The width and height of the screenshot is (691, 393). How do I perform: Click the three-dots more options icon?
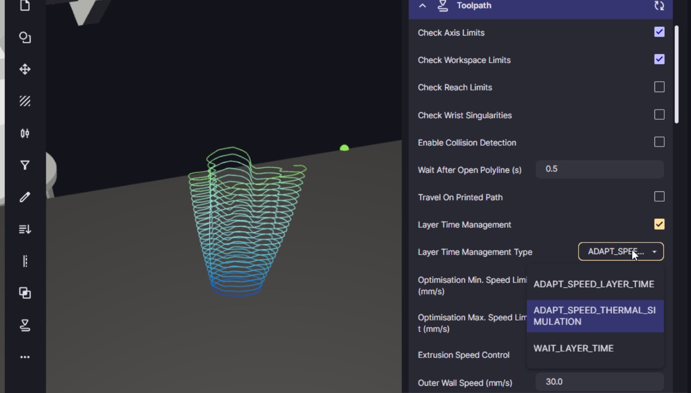coord(25,357)
